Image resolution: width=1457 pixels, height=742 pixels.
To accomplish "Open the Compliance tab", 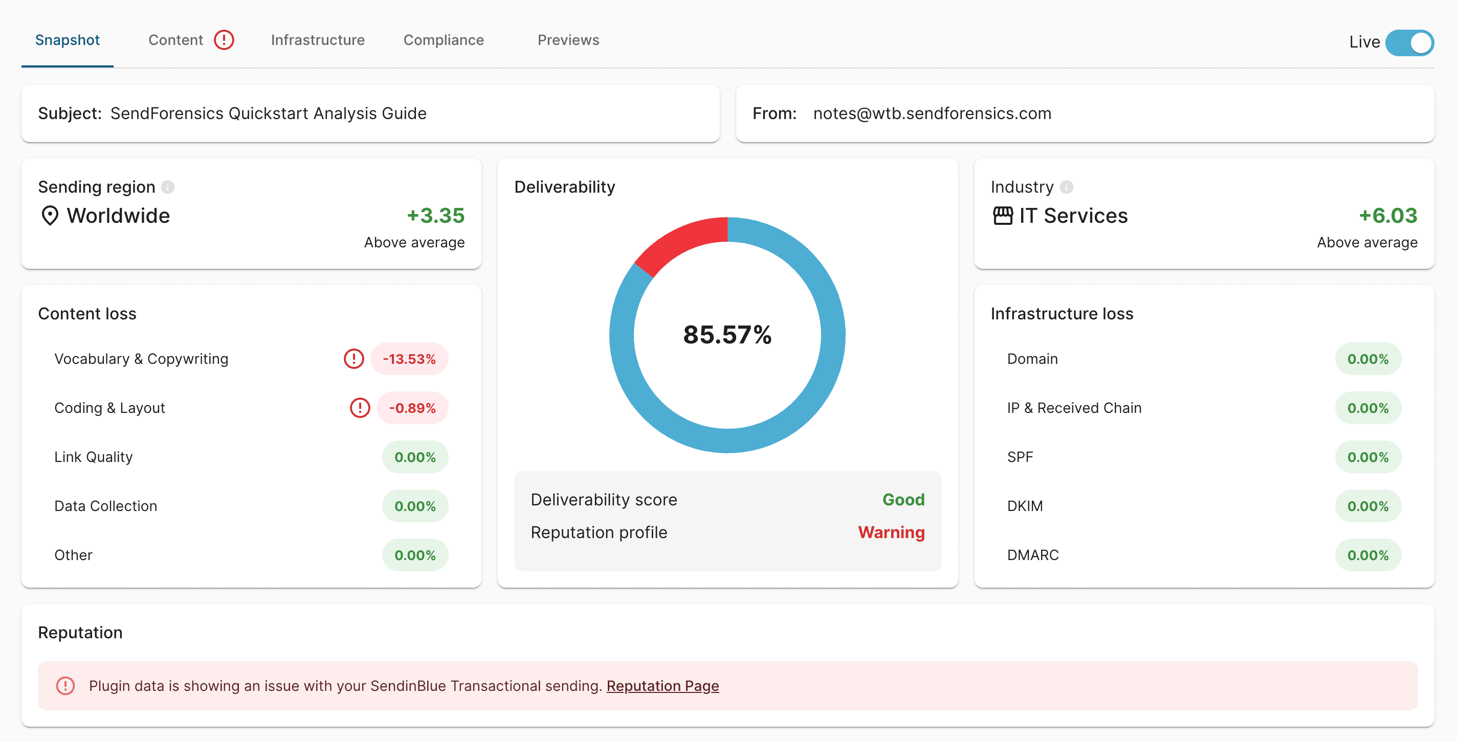I will pyautogui.click(x=444, y=40).
